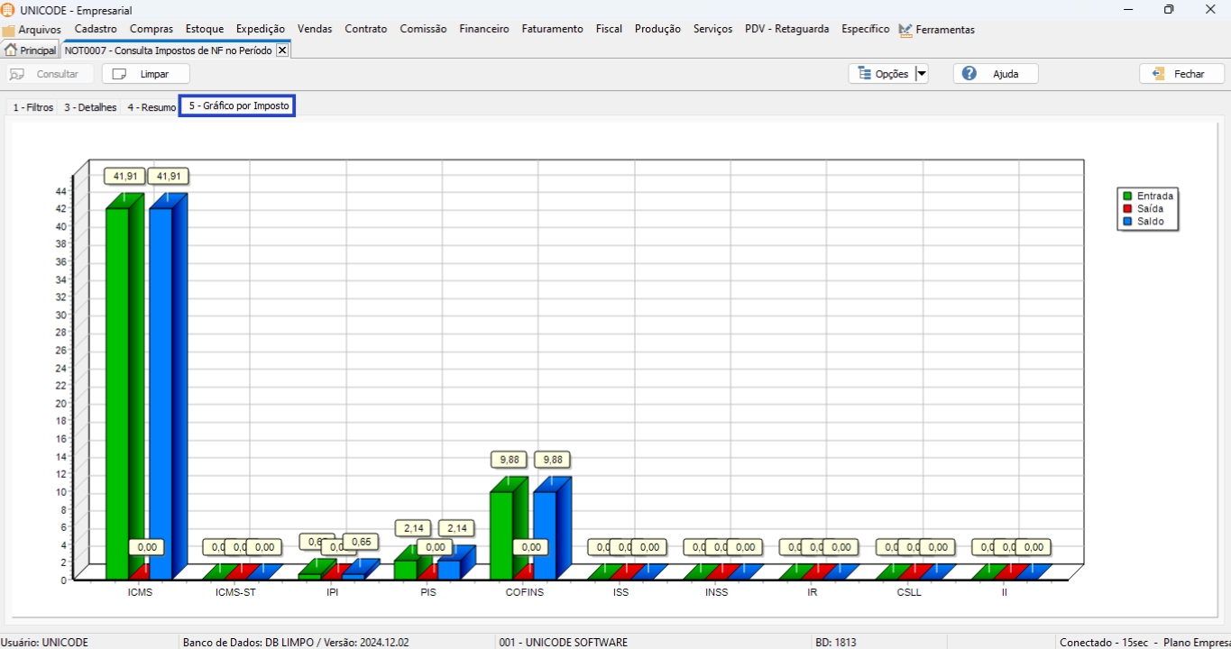Screen dimensions: 1231x649
Task: Click the Limpar clear icon
Action: (119, 74)
